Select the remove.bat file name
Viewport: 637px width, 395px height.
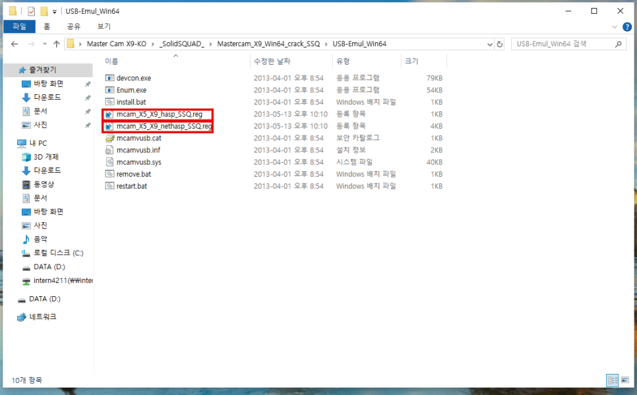click(134, 174)
